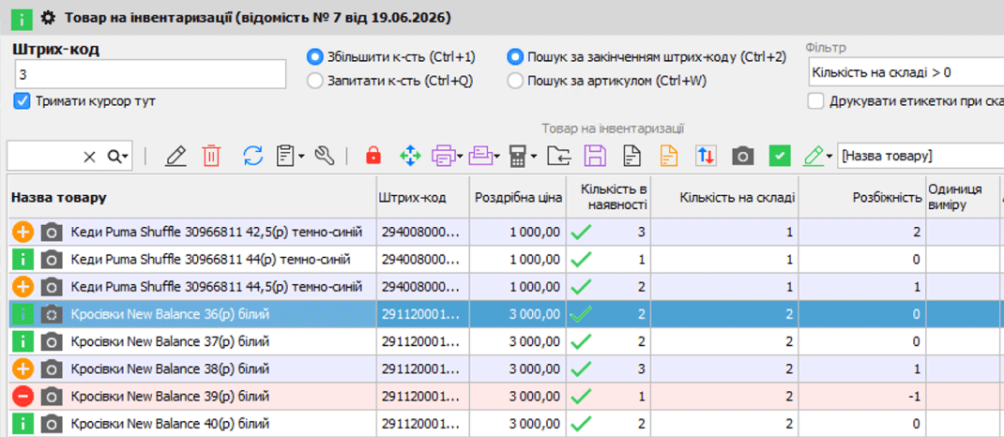Sort by 'Роздрібна ціна' column header

click(x=518, y=197)
